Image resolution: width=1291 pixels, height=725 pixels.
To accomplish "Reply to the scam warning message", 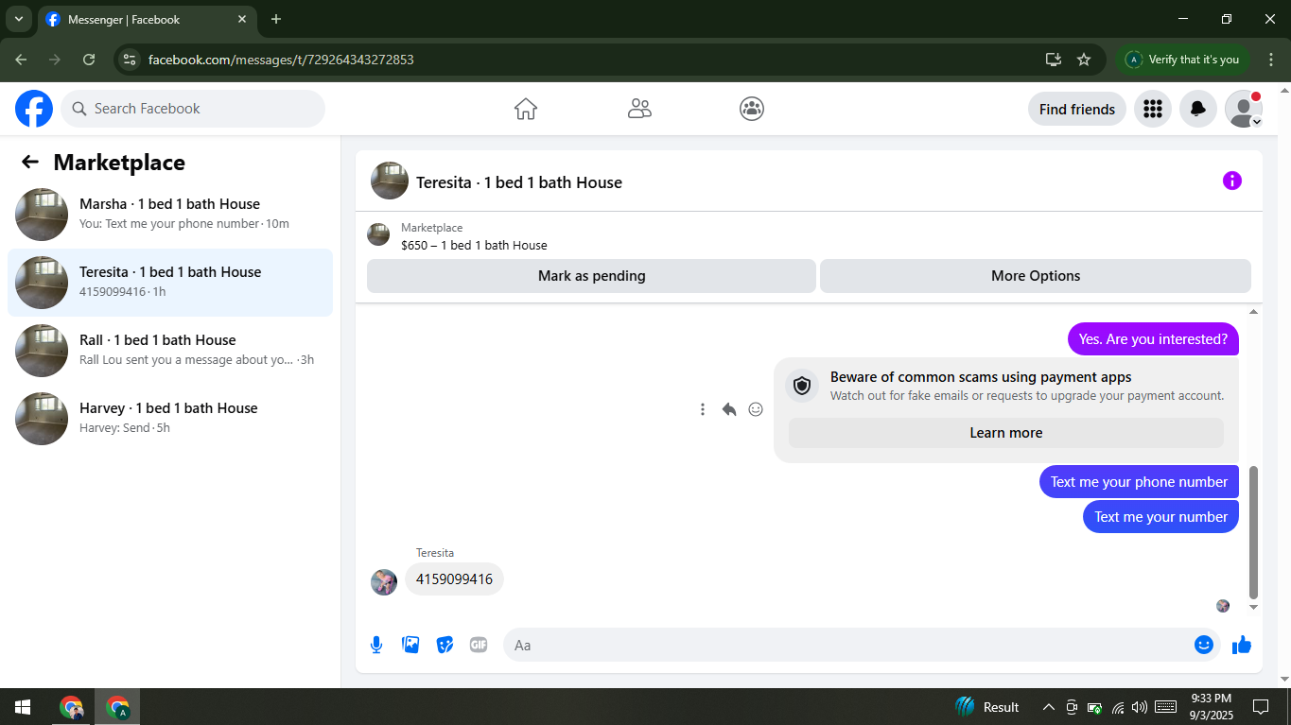I will click(729, 409).
